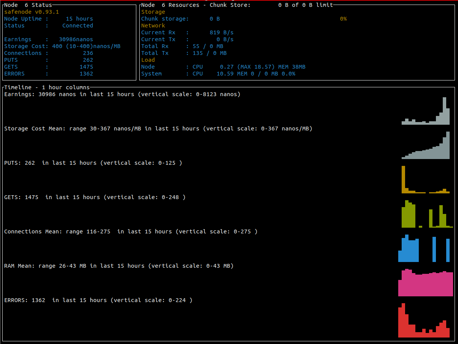Select the 'Node : CPU 0.27' load line
This screenshot has width=458, height=344.
tap(223, 67)
